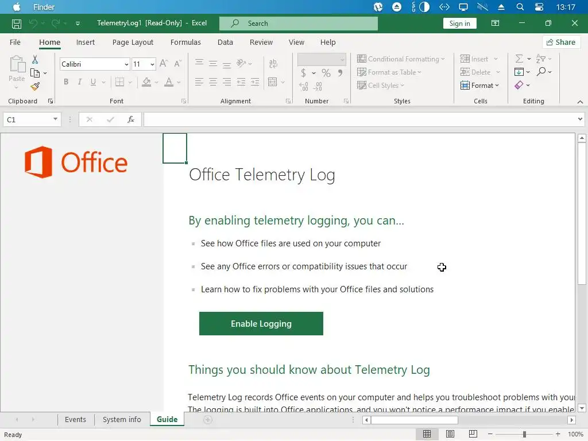Toggle Top Align vertical alignment
The image size is (588, 441).
coord(199,63)
